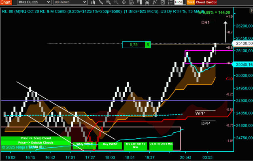Click the 24900,00 price axis label

tap(244, 101)
